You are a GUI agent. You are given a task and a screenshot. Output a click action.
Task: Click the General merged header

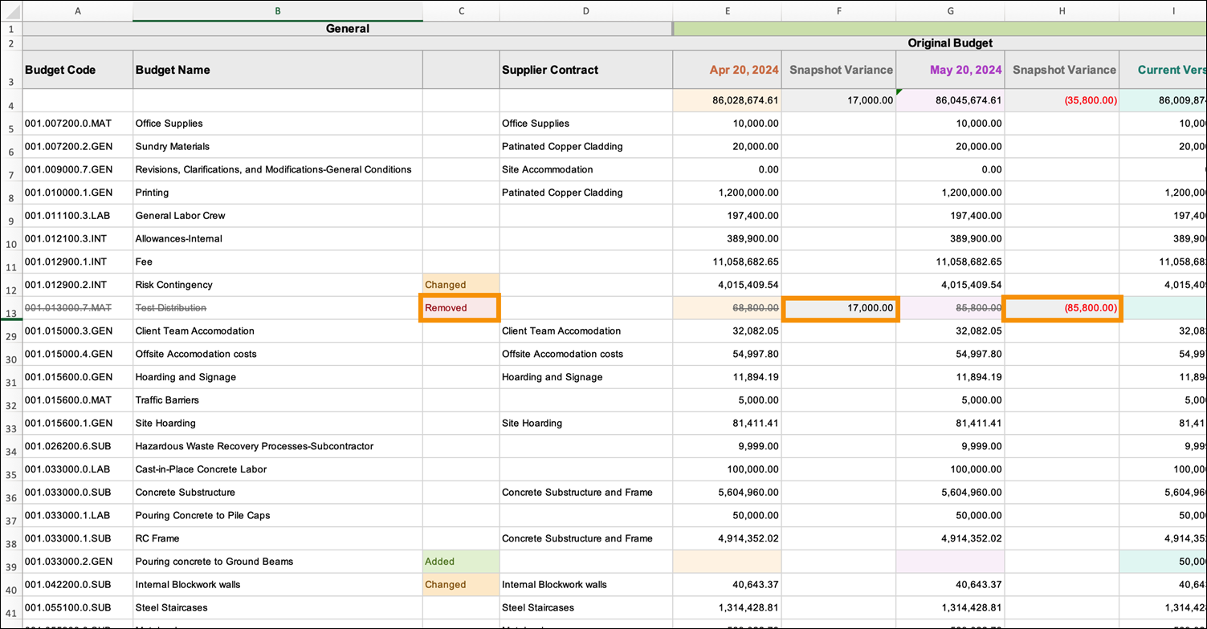pyautogui.click(x=348, y=29)
